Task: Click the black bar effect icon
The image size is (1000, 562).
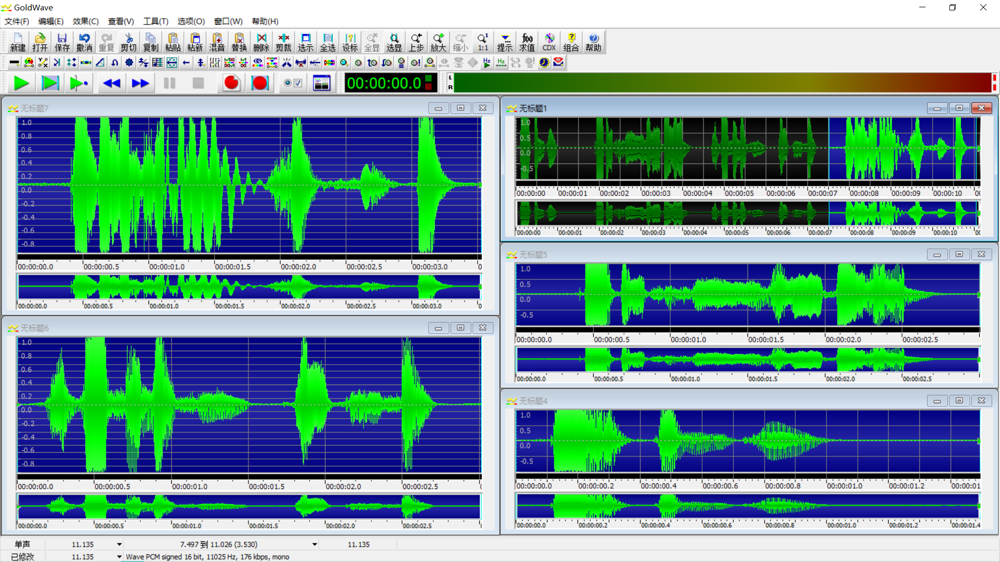Action: [15, 62]
